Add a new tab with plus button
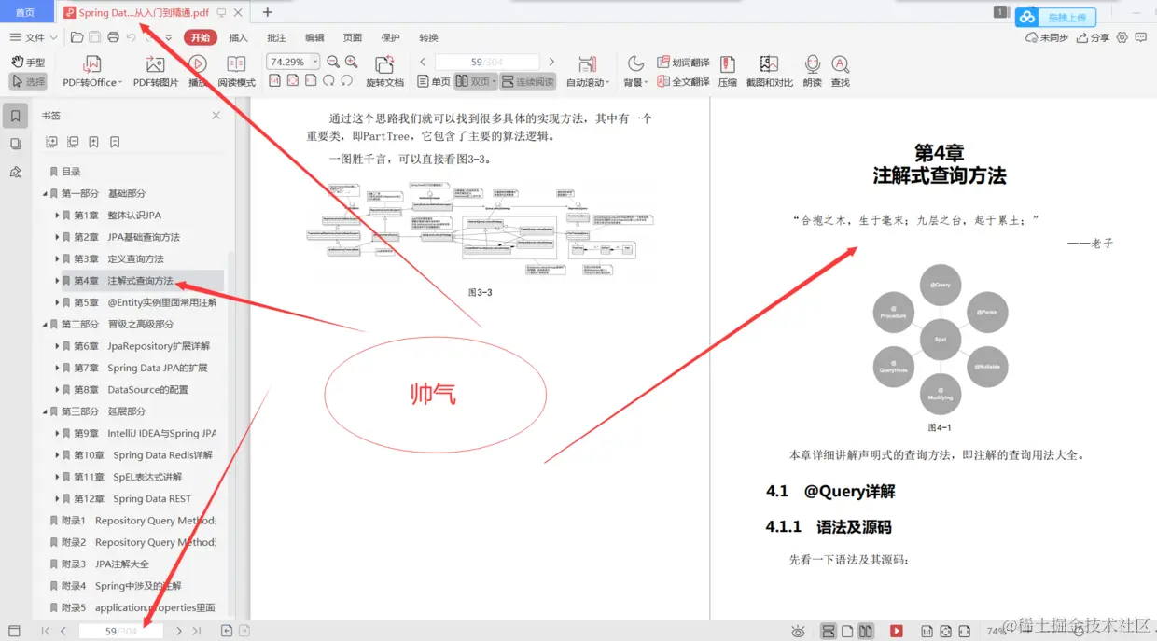1157x641 pixels. click(268, 12)
